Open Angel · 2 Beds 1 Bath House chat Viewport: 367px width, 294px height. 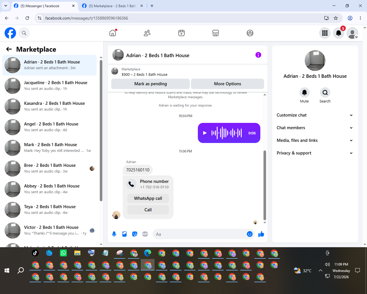point(50,127)
